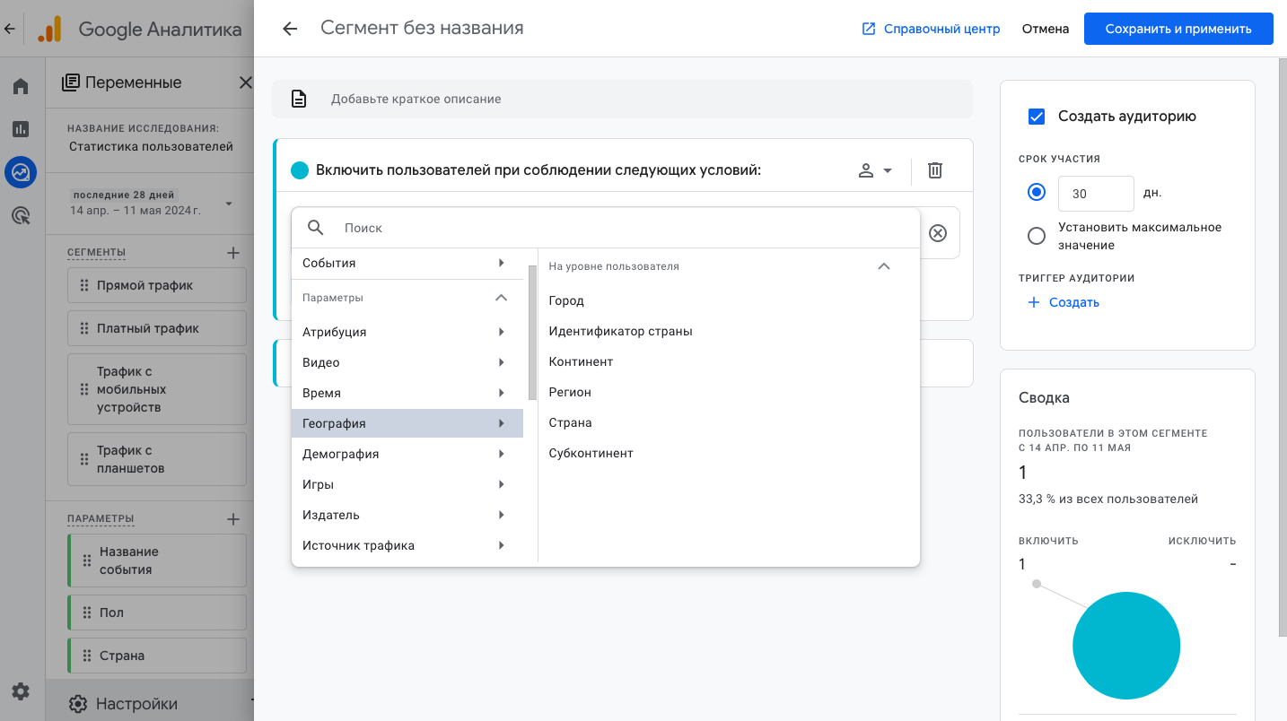
Task: Open the date range dropdown arrow
Action: [229, 204]
